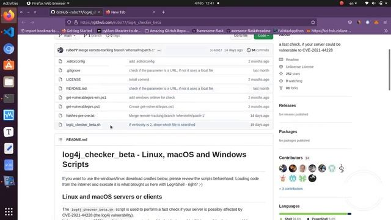
Task: View the 94 commits history
Action: coord(258,50)
